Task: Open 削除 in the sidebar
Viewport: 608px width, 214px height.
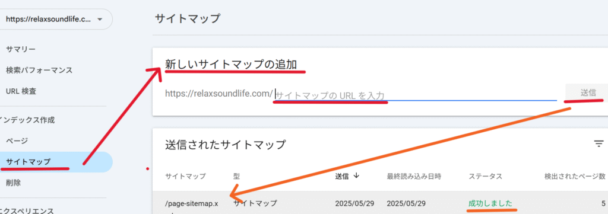Action: (14, 183)
